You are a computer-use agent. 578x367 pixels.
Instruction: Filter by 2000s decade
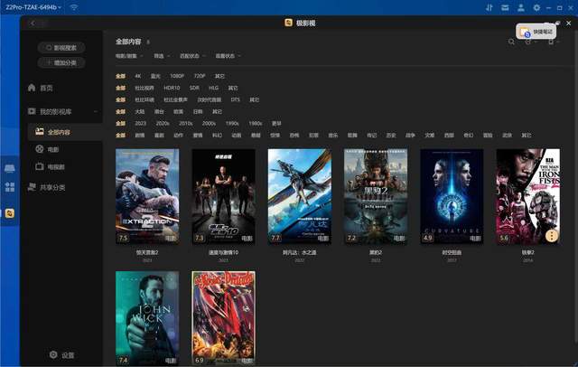pyautogui.click(x=209, y=123)
